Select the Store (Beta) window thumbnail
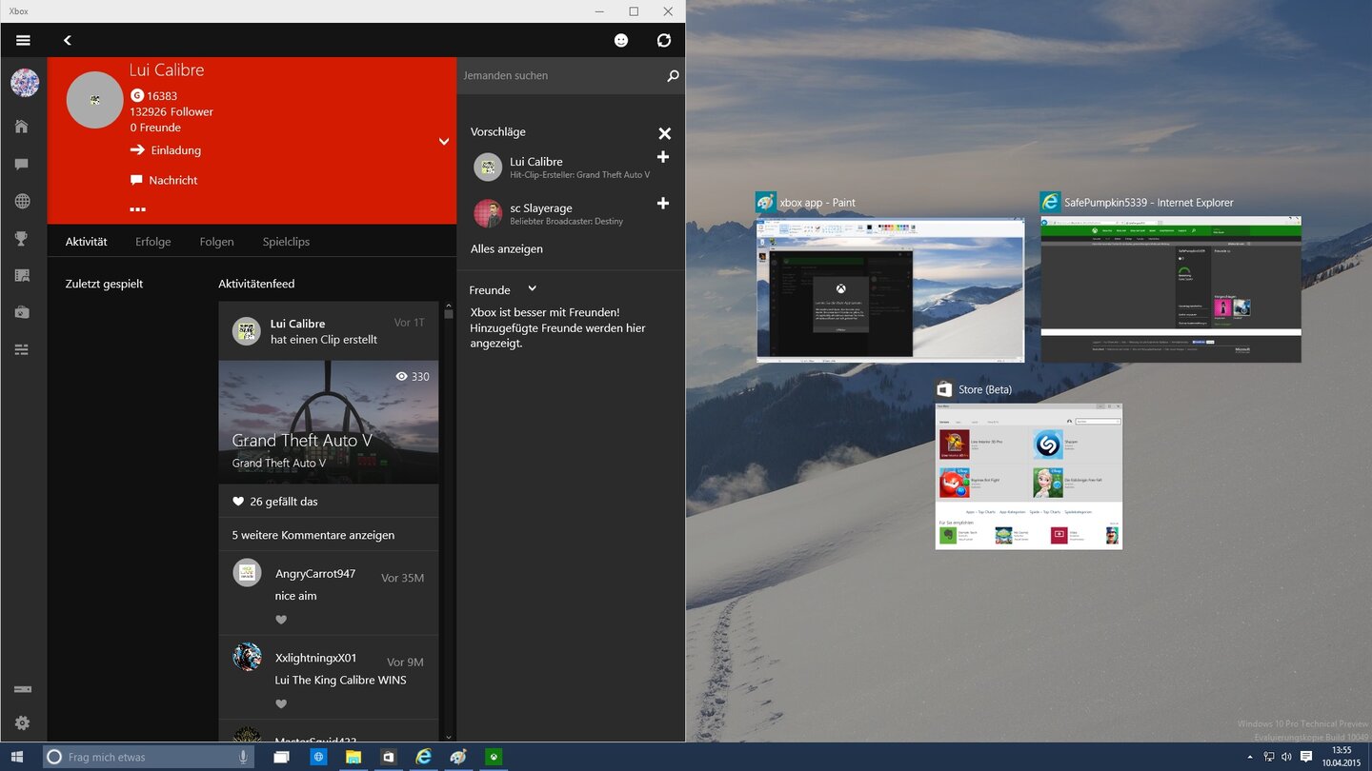This screenshot has height=771, width=1372. [x=1029, y=476]
